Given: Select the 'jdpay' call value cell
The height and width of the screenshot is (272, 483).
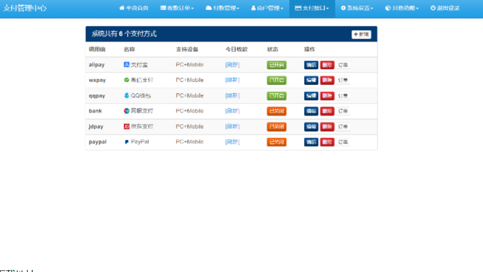Looking at the screenshot, I should (96, 127).
